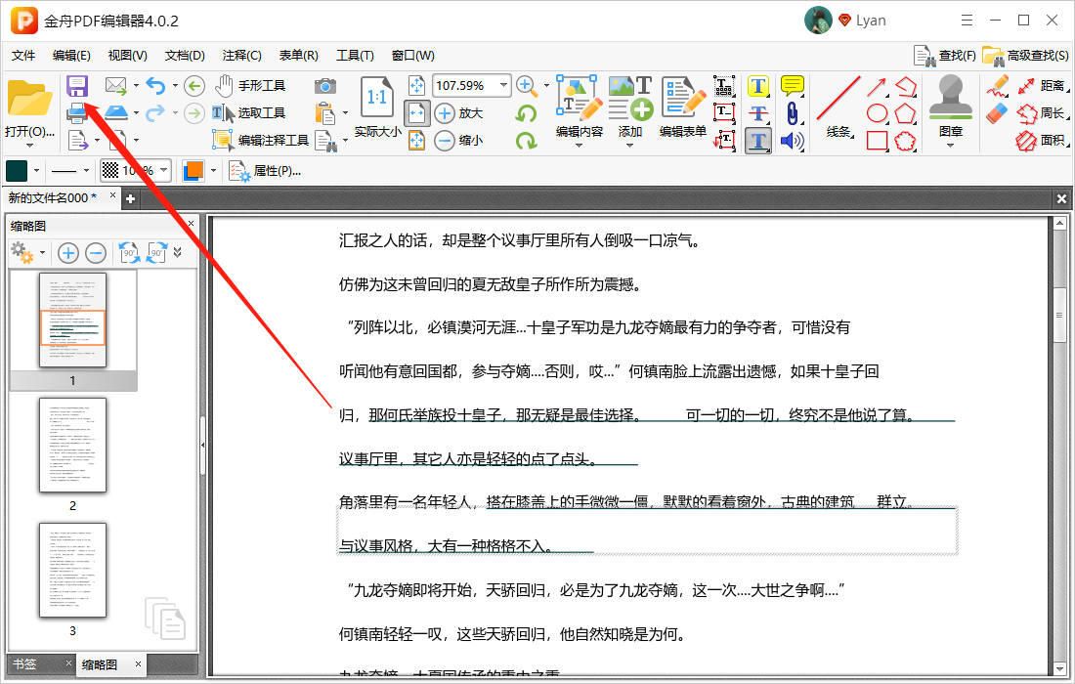The image size is (1075, 684).
Task: Open 工具(T) menu
Action: tap(355, 56)
